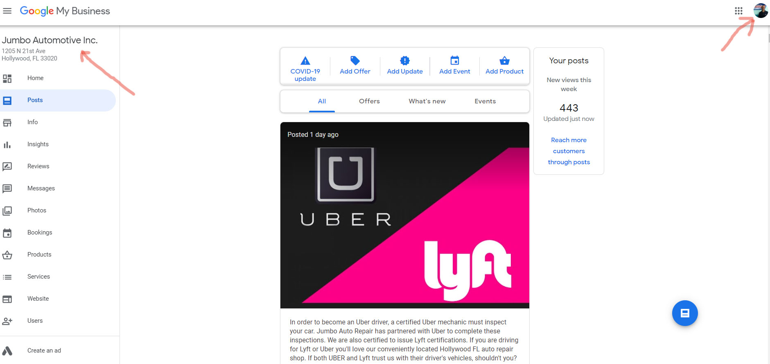Screen dimensions: 770x364
Task: Open Users section
Action: [x=58, y=321]
